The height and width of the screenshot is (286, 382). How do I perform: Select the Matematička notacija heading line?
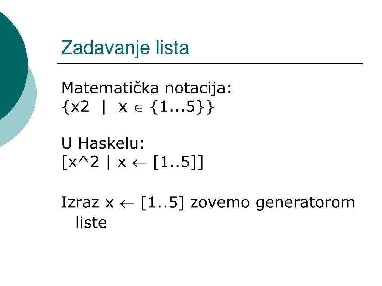pyautogui.click(x=146, y=88)
